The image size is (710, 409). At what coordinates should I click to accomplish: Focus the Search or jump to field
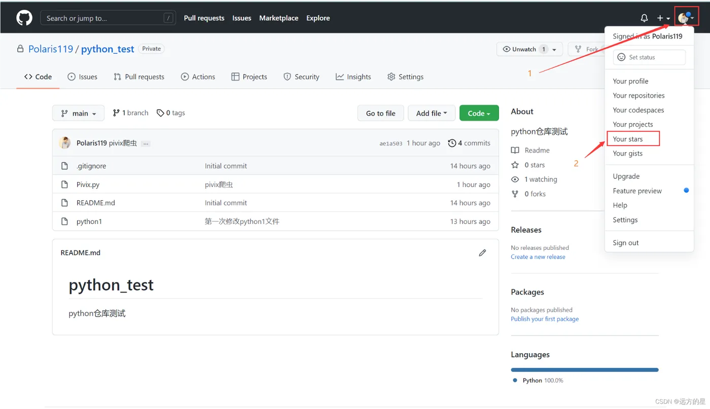pyautogui.click(x=108, y=18)
